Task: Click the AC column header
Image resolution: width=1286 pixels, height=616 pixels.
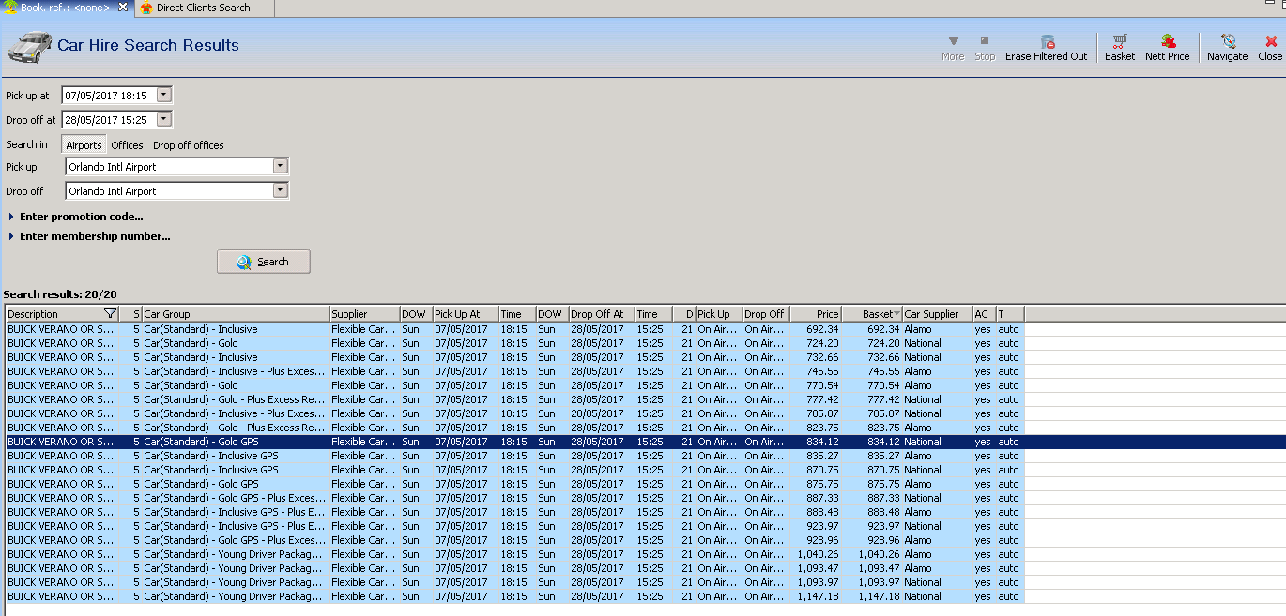Action: [x=983, y=314]
